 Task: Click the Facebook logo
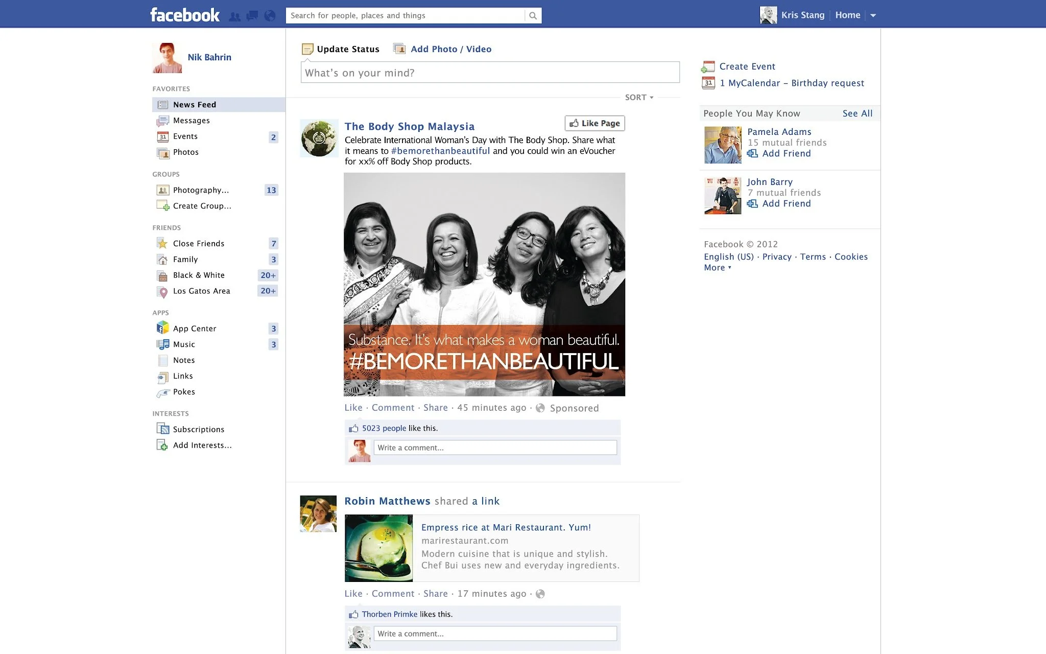pos(185,15)
